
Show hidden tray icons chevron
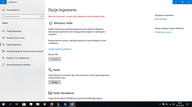click(x=160, y=104)
